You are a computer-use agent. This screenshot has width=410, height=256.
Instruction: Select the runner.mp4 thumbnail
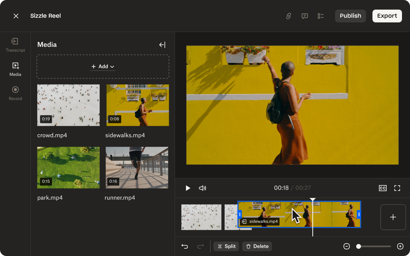coord(137,168)
